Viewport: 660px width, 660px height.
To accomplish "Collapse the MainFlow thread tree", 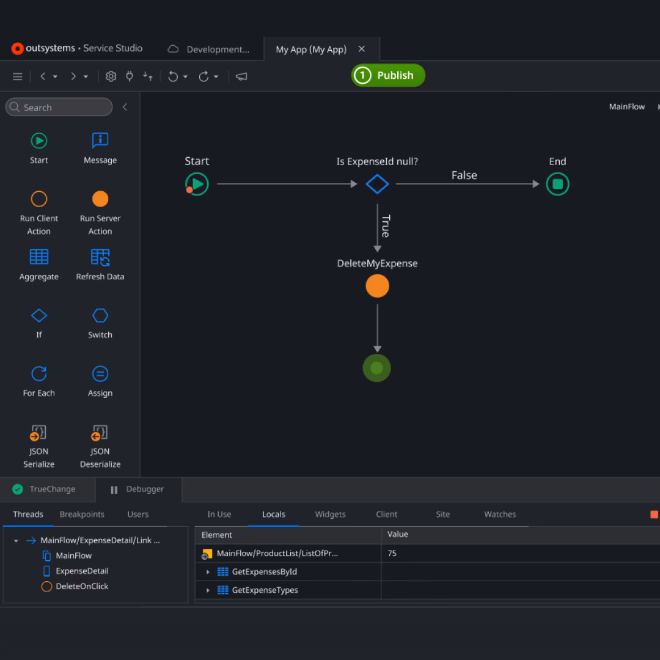I will pyautogui.click(x=15, y=540).
